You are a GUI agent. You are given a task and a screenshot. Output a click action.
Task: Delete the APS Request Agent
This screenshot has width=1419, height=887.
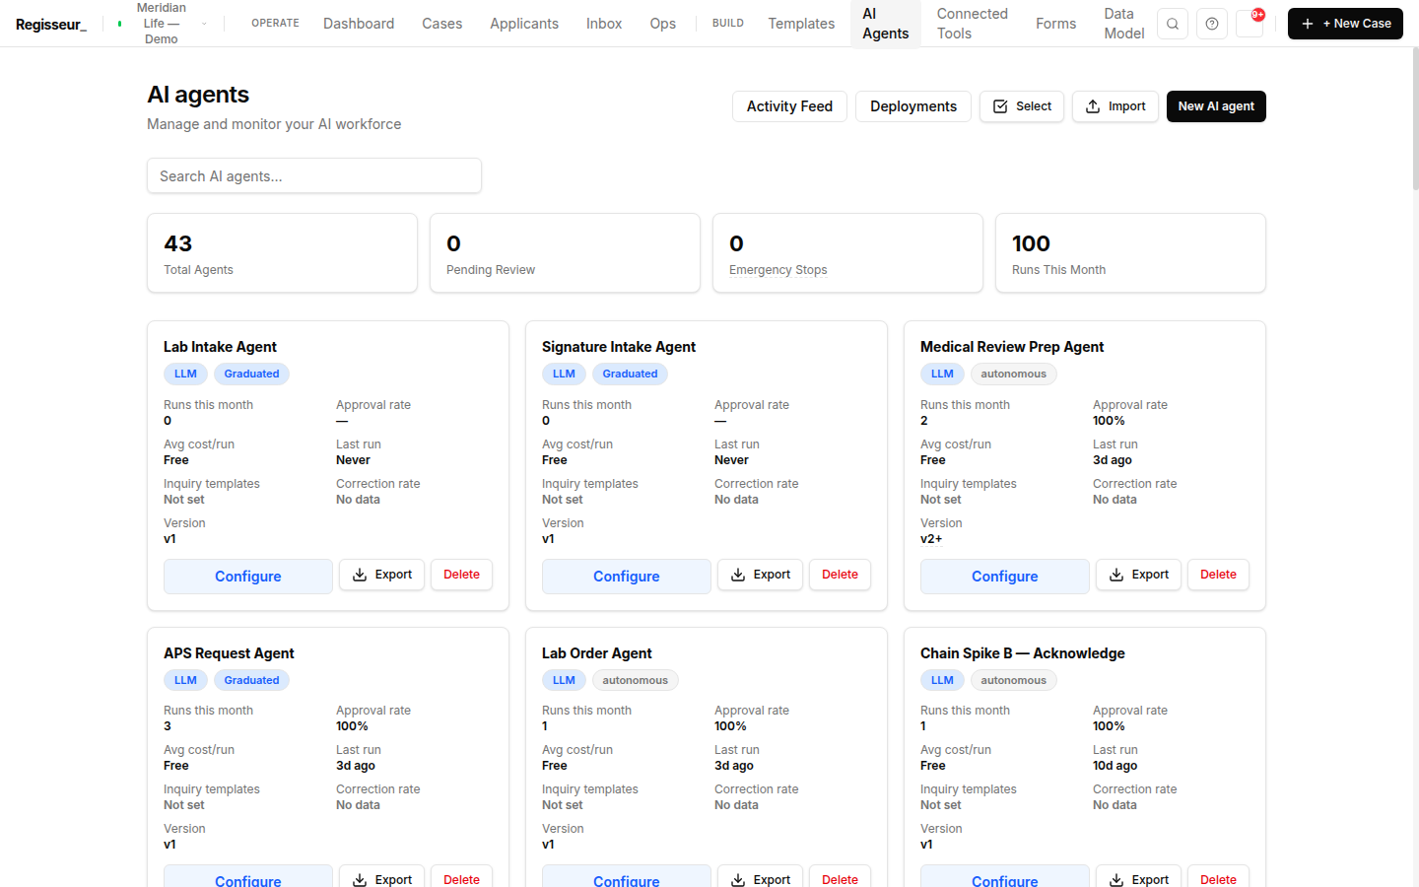[461, 877]
